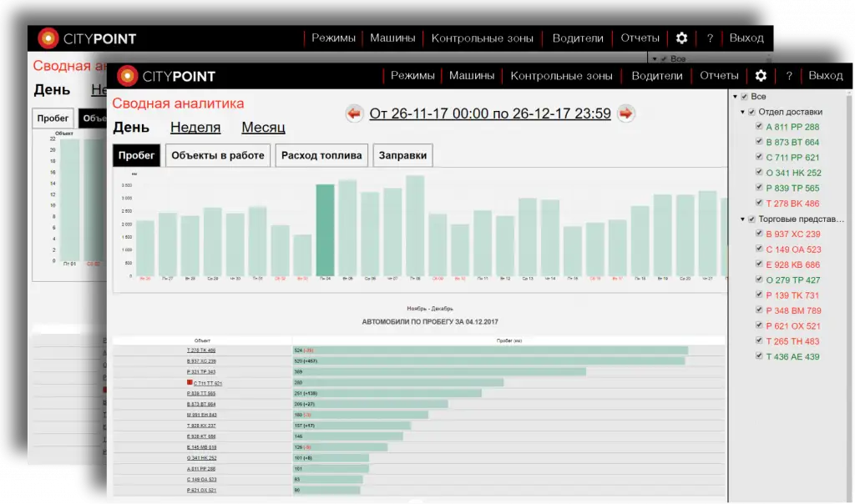Uncheck the 'Все' checkbox in vehicle tree
The image size is (855, 504).
click(x=744, y=97)
